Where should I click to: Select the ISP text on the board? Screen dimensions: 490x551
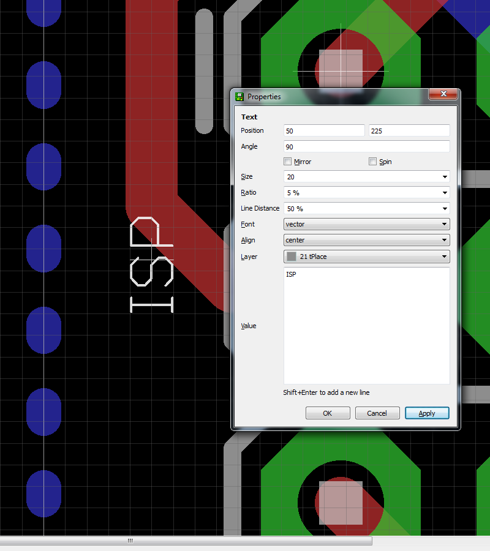point(152,264)
